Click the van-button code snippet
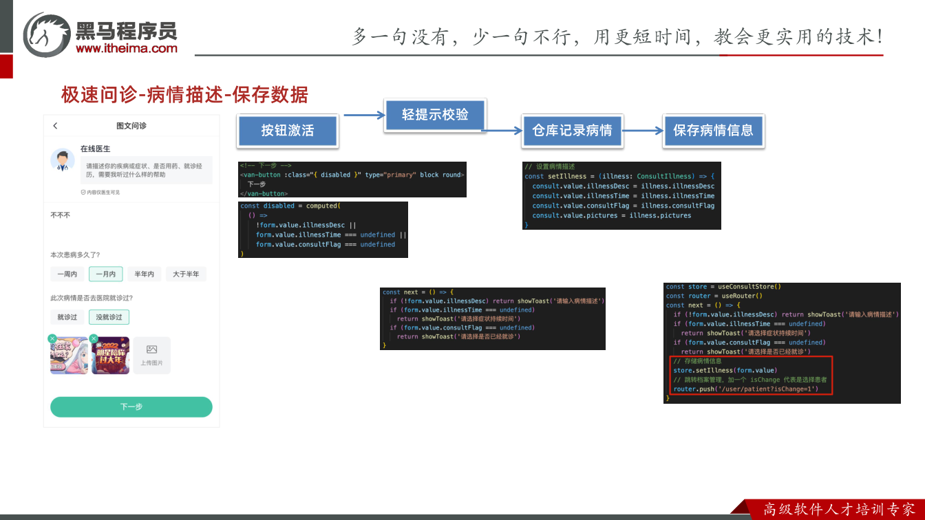The height and width of the screenshot is (520, 925). (x=352, y=180)
